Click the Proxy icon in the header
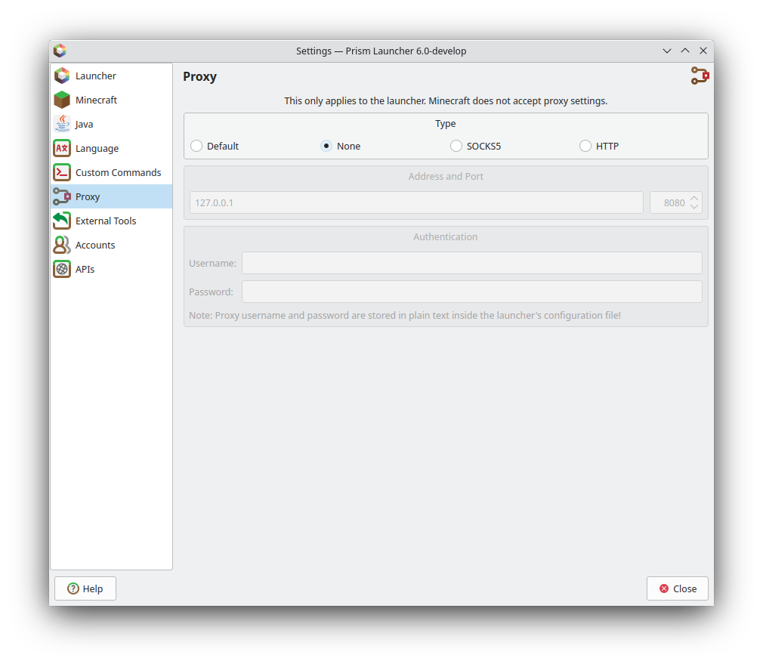This screenshot has height=664, width=763. 699,76
